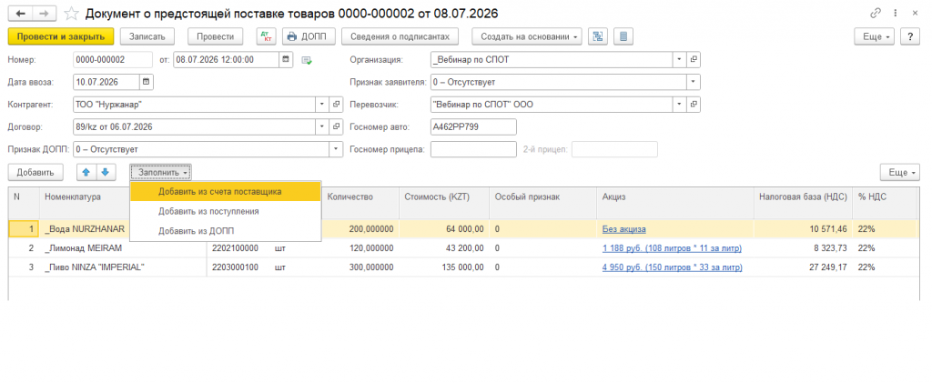Viewport: 932px width, 383px height.
Task: Choose Добавить из поступления
Action: click(226, 211)
